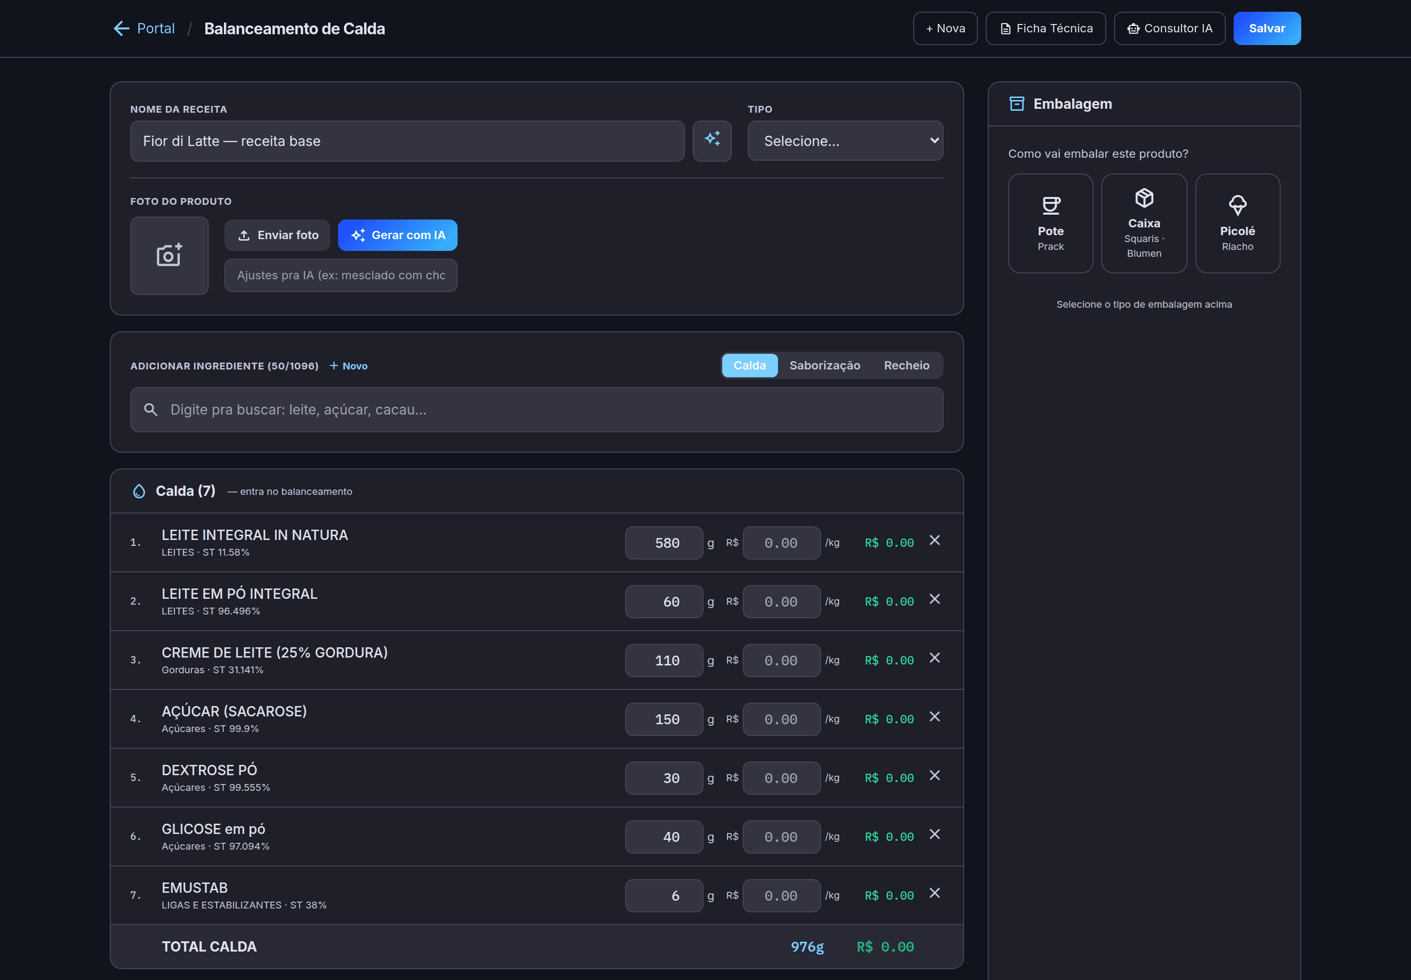Remove DEXTROSE PÓ ingredient row
This screenshot has width=1411, height=980.
(x=934, y=776)
